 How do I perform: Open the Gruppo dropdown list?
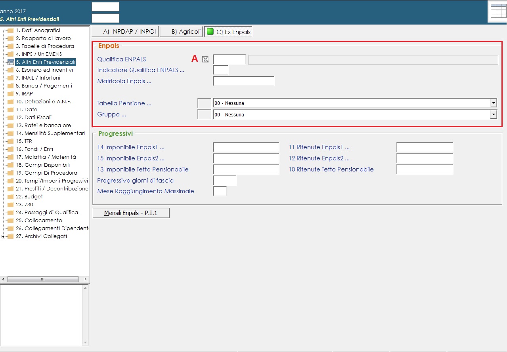[494, 115]
